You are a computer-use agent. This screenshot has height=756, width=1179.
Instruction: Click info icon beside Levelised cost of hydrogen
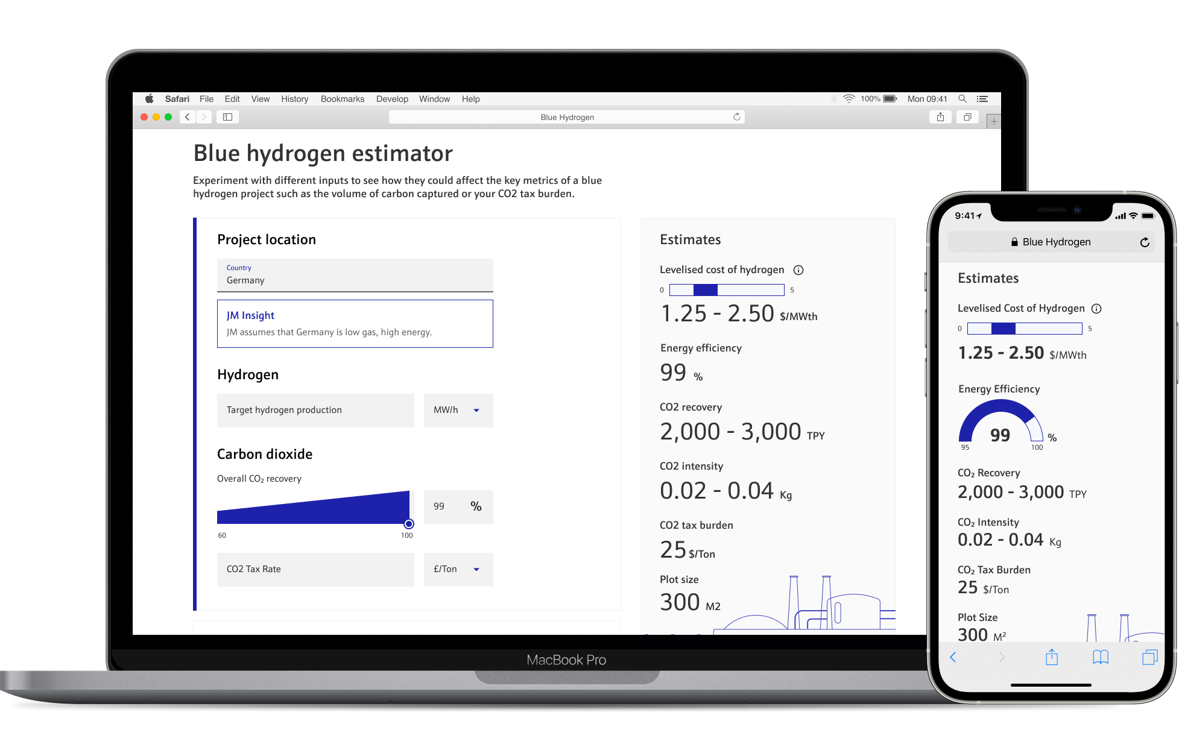point(798,270)
